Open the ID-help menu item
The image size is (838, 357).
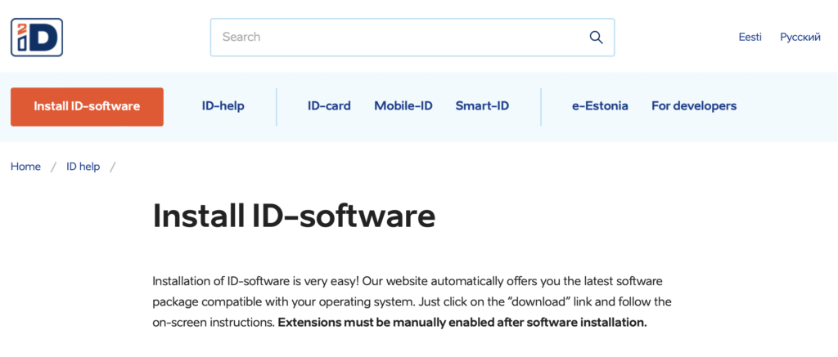point(223,106)
